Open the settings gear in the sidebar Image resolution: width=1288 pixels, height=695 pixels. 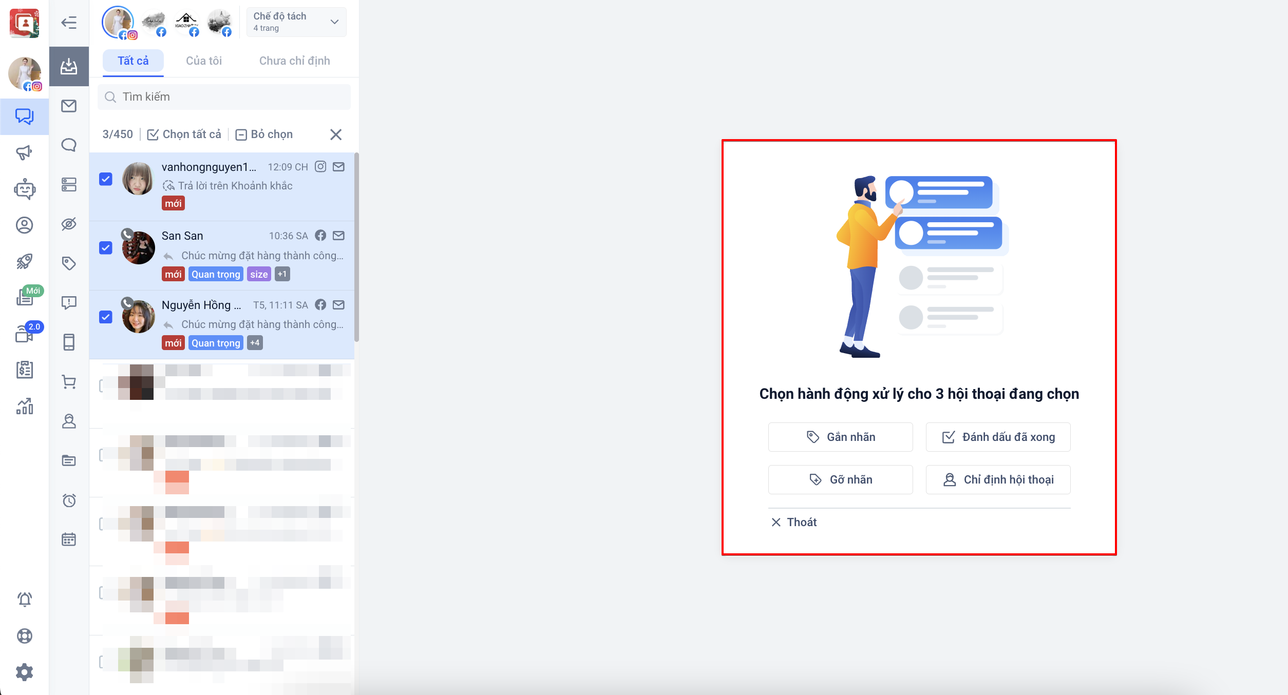(x=24, y=672)
